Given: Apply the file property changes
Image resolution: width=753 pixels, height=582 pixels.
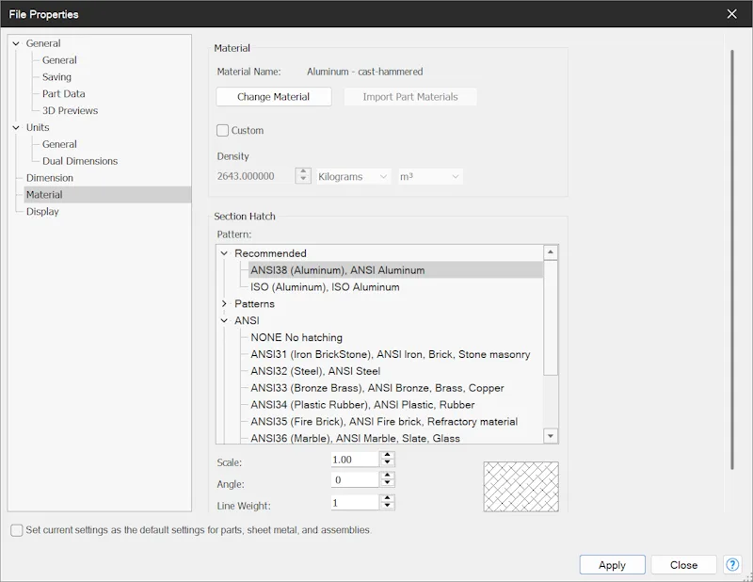Looking at the screenshot, I should [613, 565].
